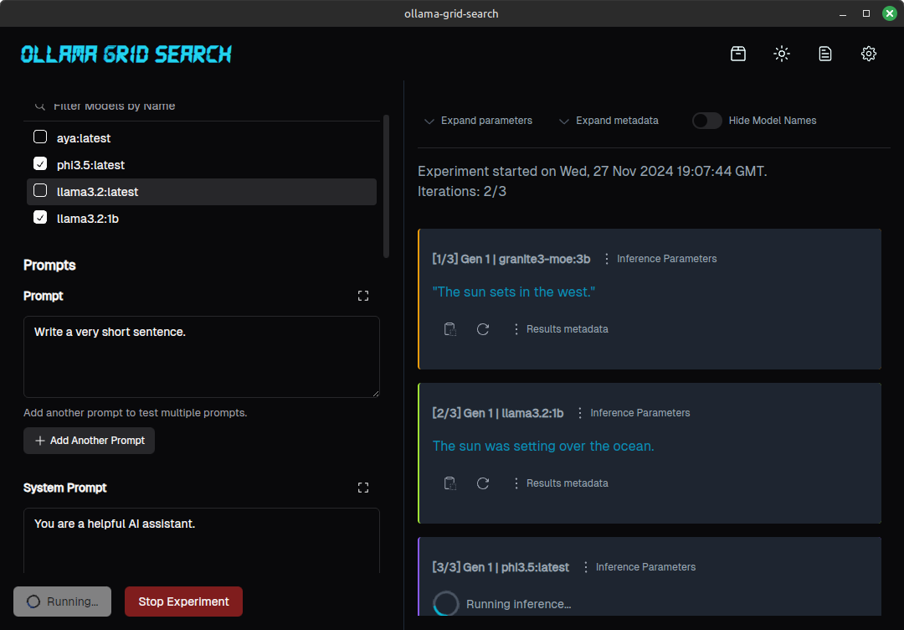
Task: Check the aya:latest model checkbox
Action: click(x=40, y=137)
